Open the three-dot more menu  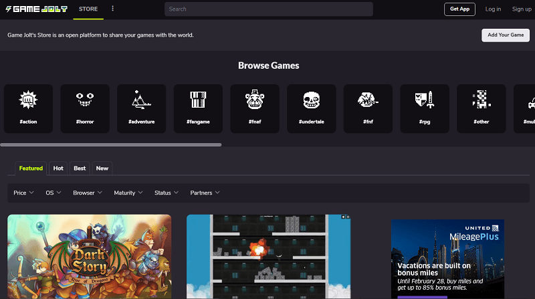pyautogui.click(x=112, y=9)
